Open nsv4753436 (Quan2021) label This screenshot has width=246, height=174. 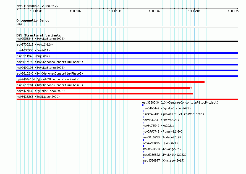(160, 143)
